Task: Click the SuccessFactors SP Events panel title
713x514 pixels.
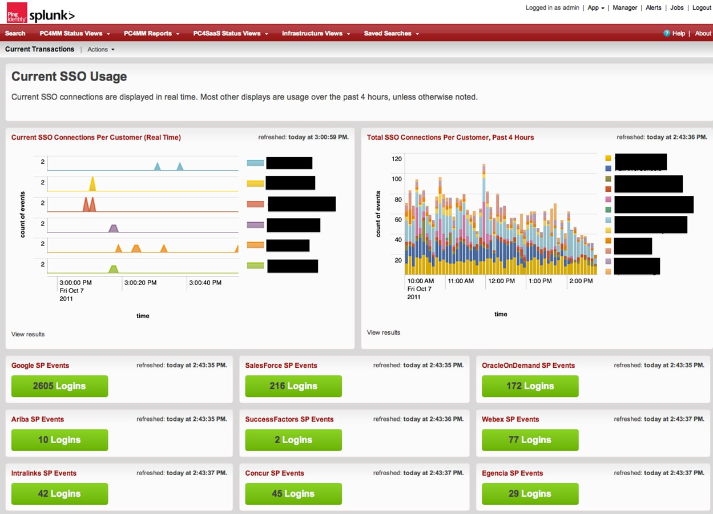Action: (289, 419)
